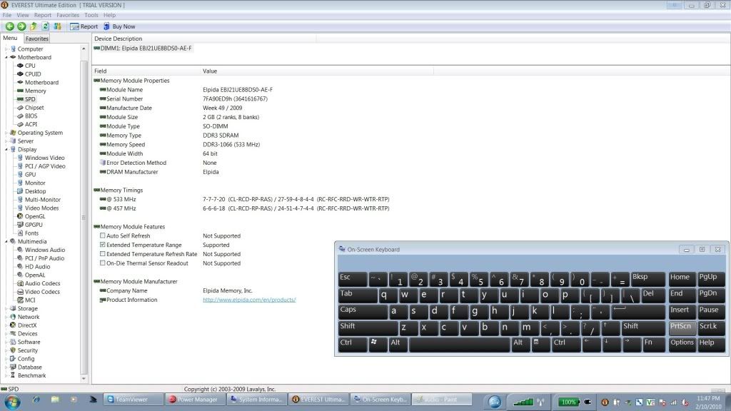This screenshot has width=731, height=411.
Task: Open the GPU item under Display
Action: tap(30, 175)
